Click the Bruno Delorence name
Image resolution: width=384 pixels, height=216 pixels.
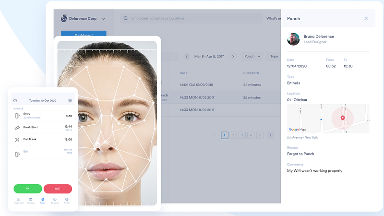point(319,36)
